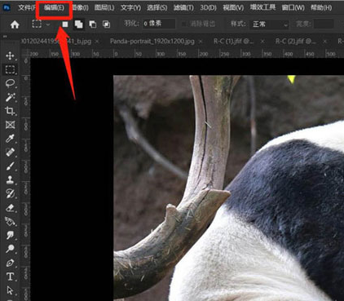Image resolution: width=344 pixels, height=301 pixels.
Task: Select the Rectangular Marquee tool
Action: [10, 69]
